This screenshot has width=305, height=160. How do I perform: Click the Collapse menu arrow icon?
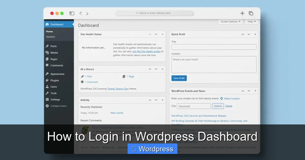click(47, 106)
